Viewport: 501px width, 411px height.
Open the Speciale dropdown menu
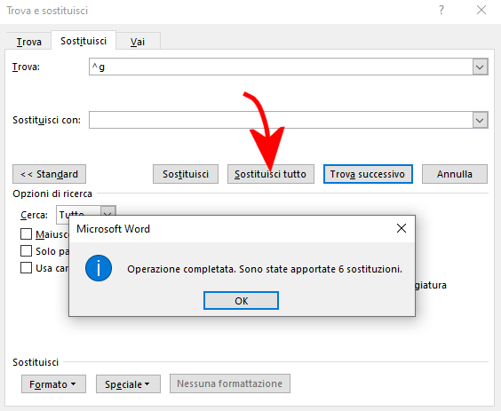pyautogui.click(x=128, y=383)
